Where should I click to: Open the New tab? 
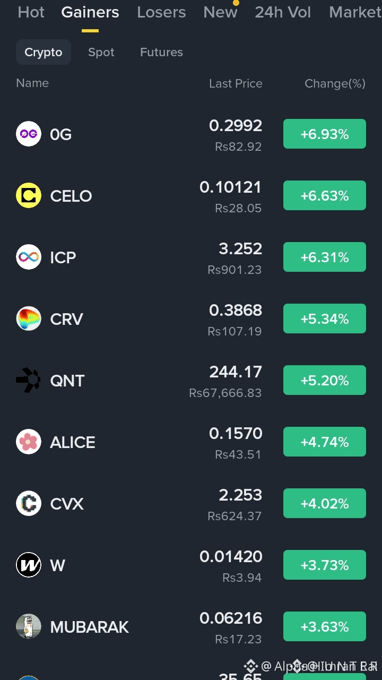point(220,12)
